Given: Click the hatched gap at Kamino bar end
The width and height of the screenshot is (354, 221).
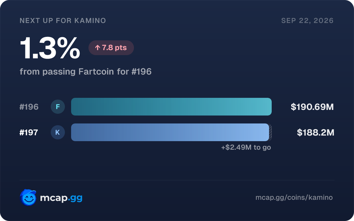Looking at the screenshot, I should (270, 132).
